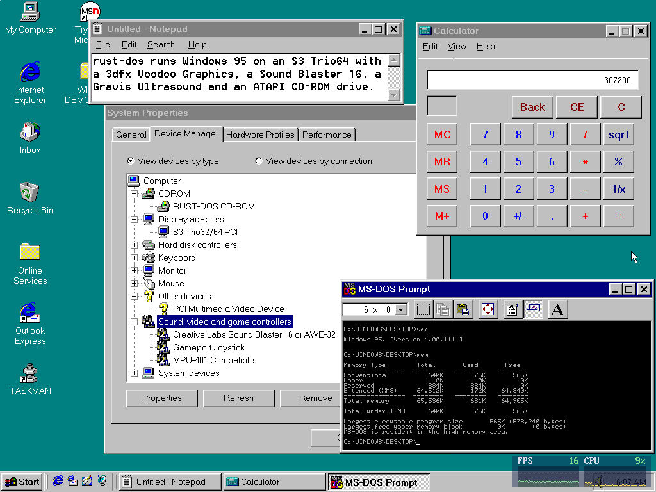
Task: Expand the Keyboard node
Action: tap(134, 258)
